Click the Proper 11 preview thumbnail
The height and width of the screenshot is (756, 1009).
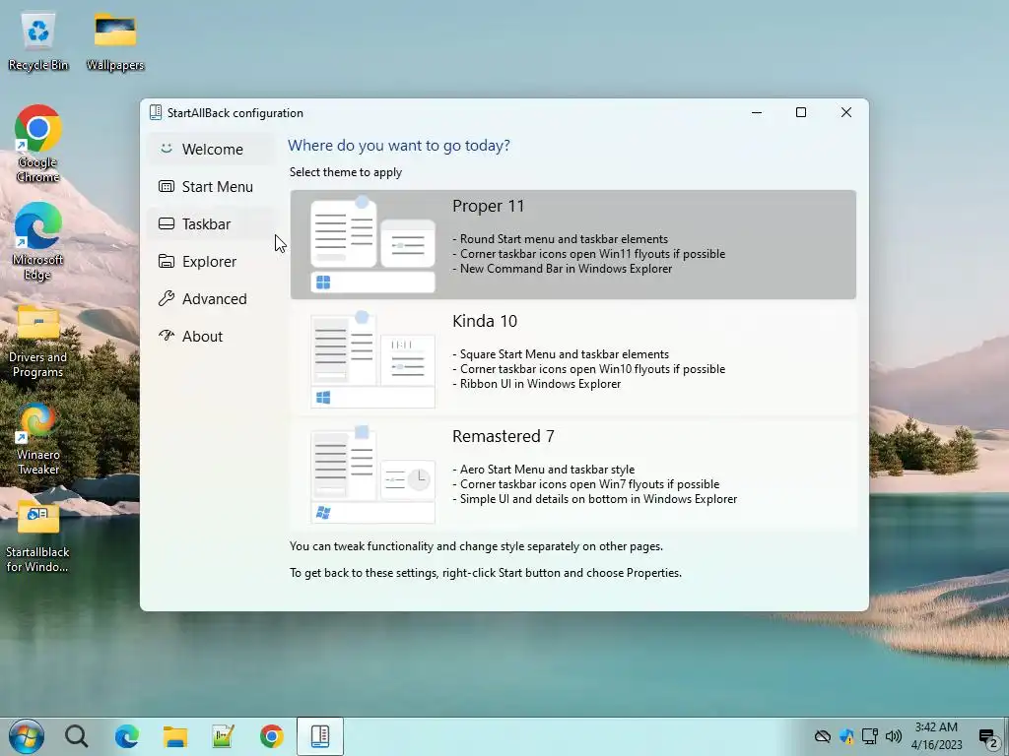(372, 244)
